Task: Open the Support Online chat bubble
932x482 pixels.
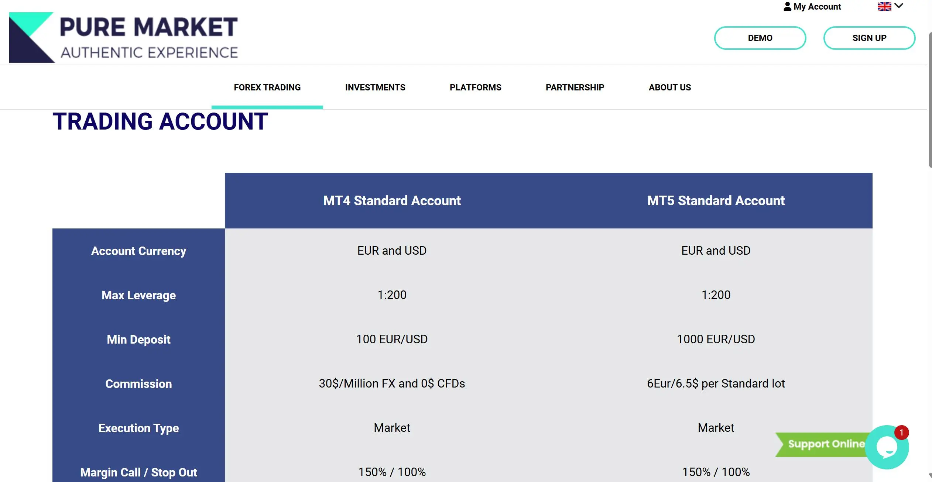Action: click(x=887, y=447)
